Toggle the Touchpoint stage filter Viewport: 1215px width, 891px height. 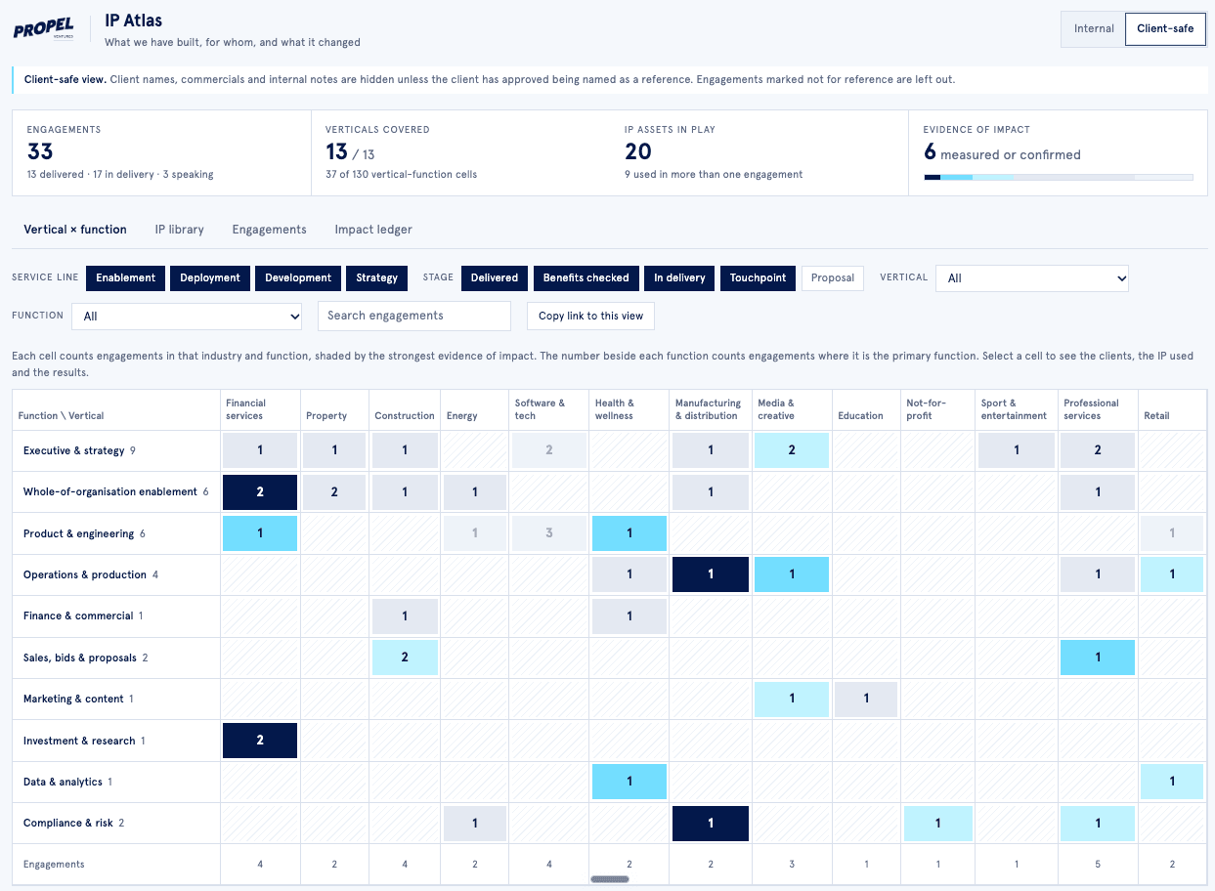pos(758,277)
